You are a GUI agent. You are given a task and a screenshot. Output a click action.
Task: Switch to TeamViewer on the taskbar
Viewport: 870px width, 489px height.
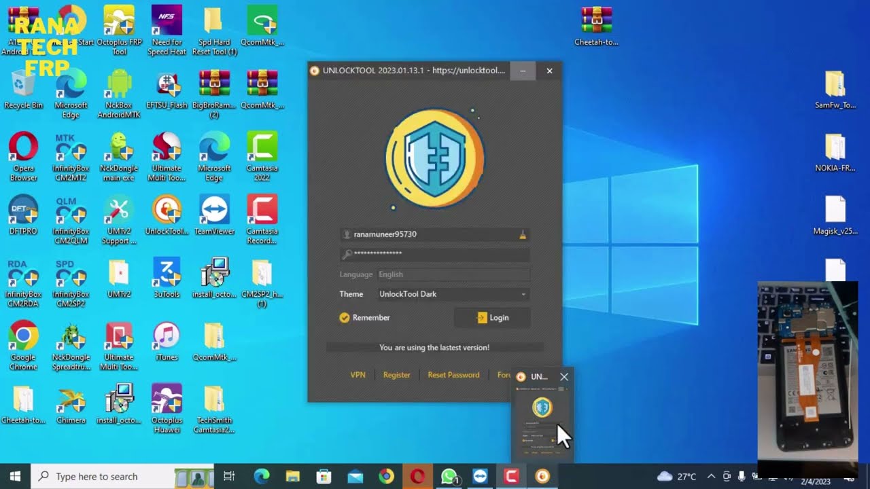pos(480,476)
